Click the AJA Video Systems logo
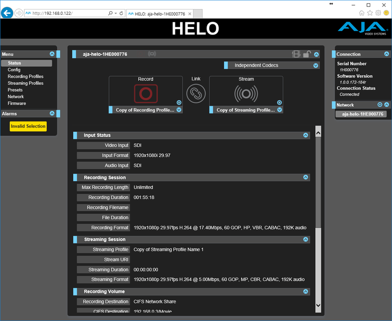Viewport: 392px width, 321px height. [362, 28]
